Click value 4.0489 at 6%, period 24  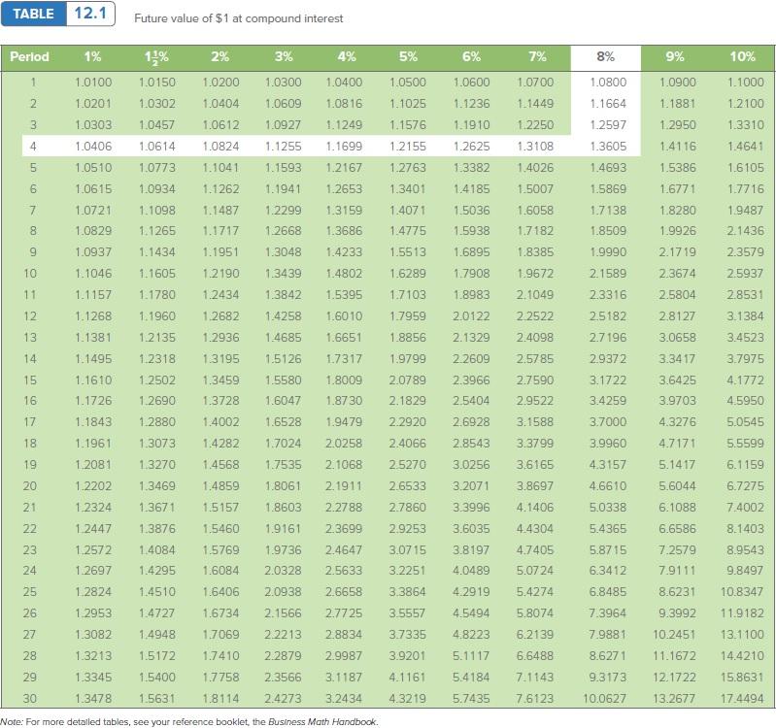(471, 571)
